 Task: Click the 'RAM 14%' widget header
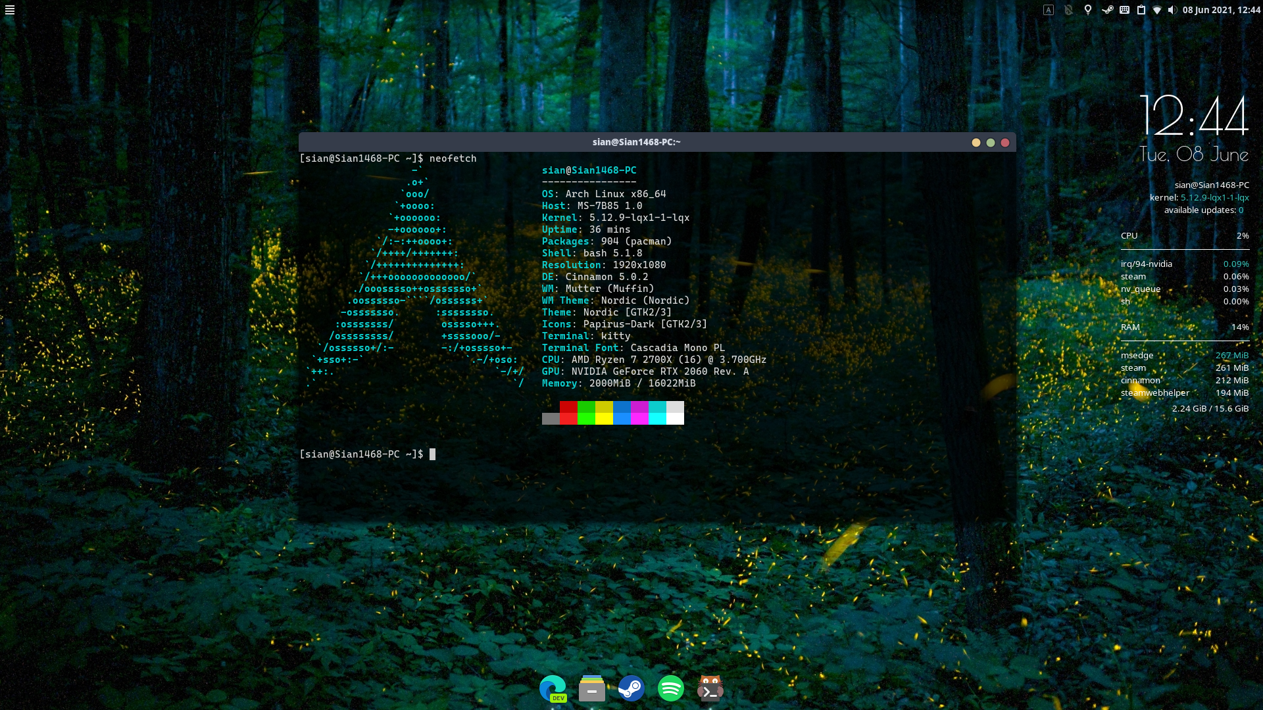1185,327
